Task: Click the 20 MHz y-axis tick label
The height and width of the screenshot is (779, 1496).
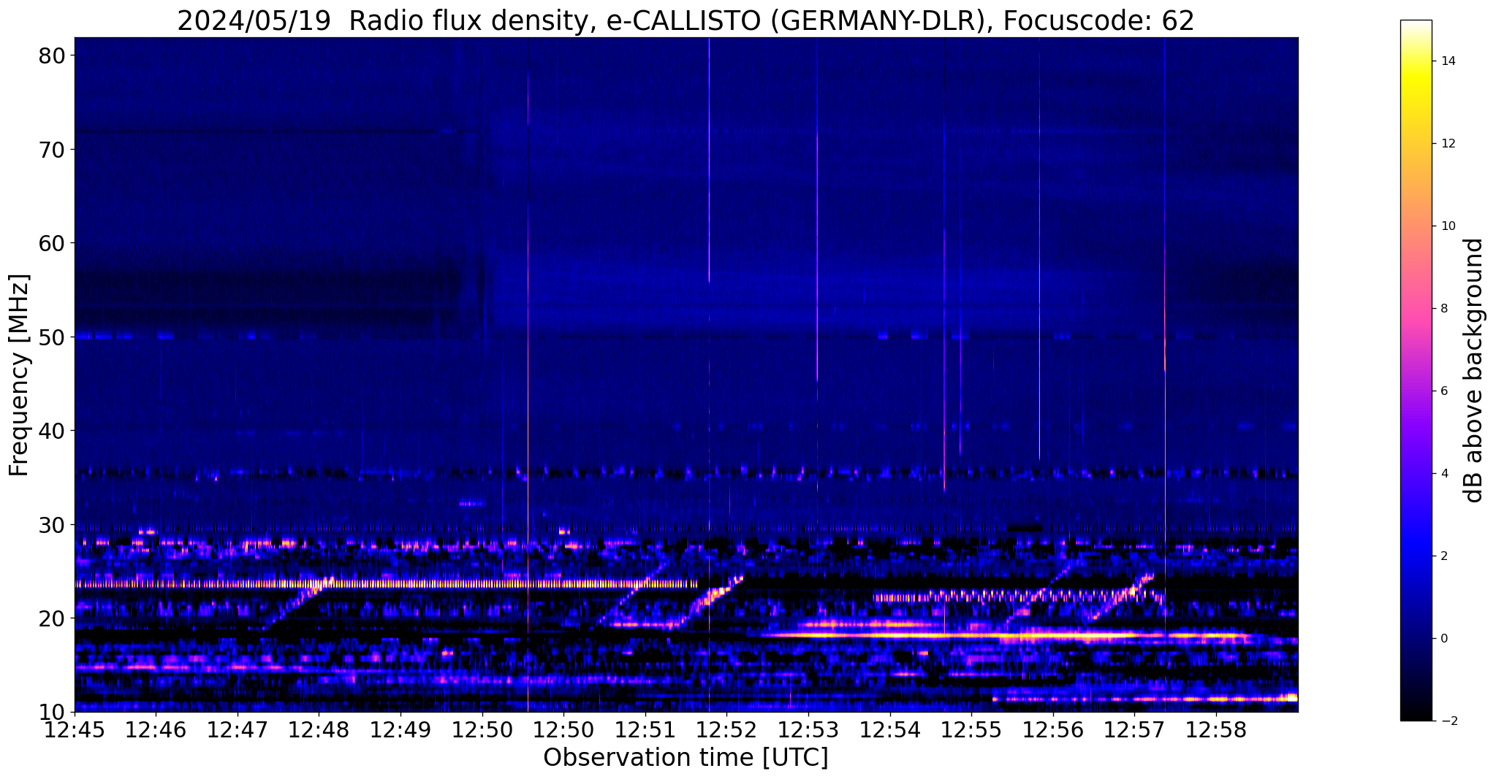Action: click(50, 618)
